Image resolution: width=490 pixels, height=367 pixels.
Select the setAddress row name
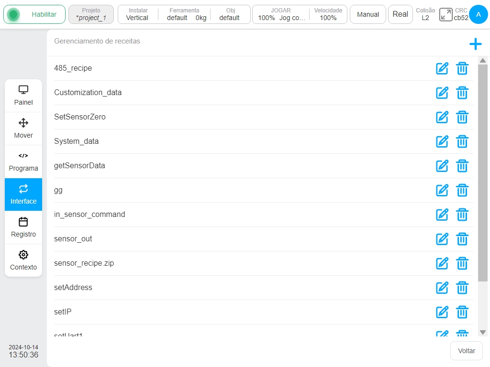[x=73, y=287]
